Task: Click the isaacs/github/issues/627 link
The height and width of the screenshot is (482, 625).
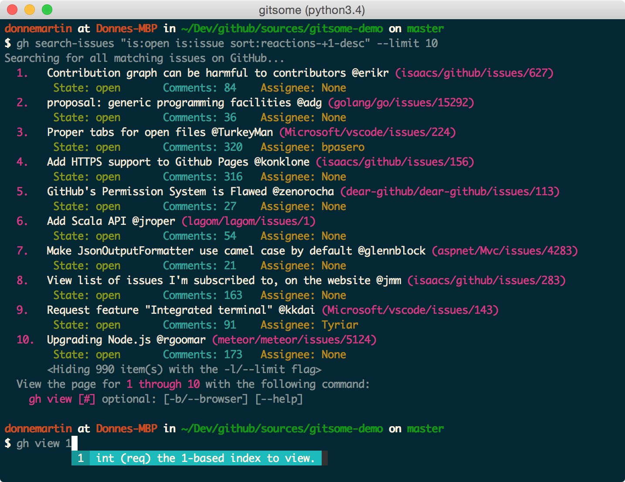Action: pyautogui.click(x=474, y=73)
